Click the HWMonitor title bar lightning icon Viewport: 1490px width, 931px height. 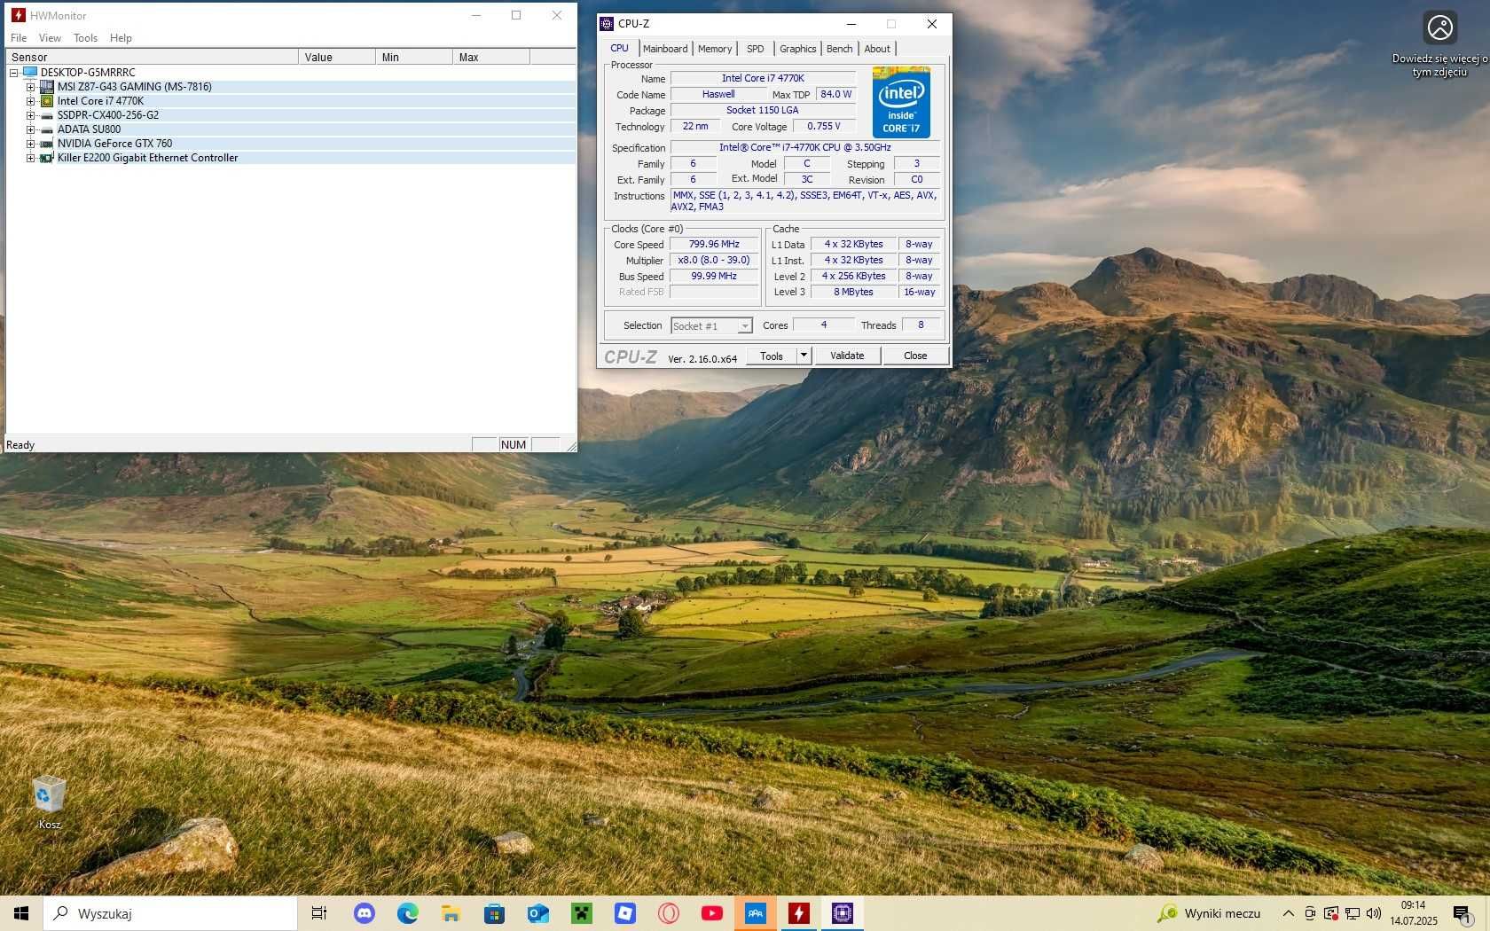(18, 15)
